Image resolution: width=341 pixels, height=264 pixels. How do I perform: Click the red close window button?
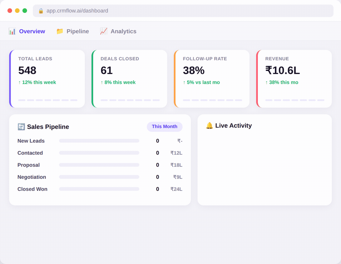[x=10, y=11]
